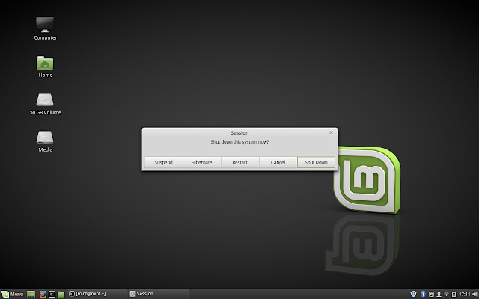The width and height of the screenshot is (479, 299).
Task: Click the sound volume tray icon
Action: point(475,294)
